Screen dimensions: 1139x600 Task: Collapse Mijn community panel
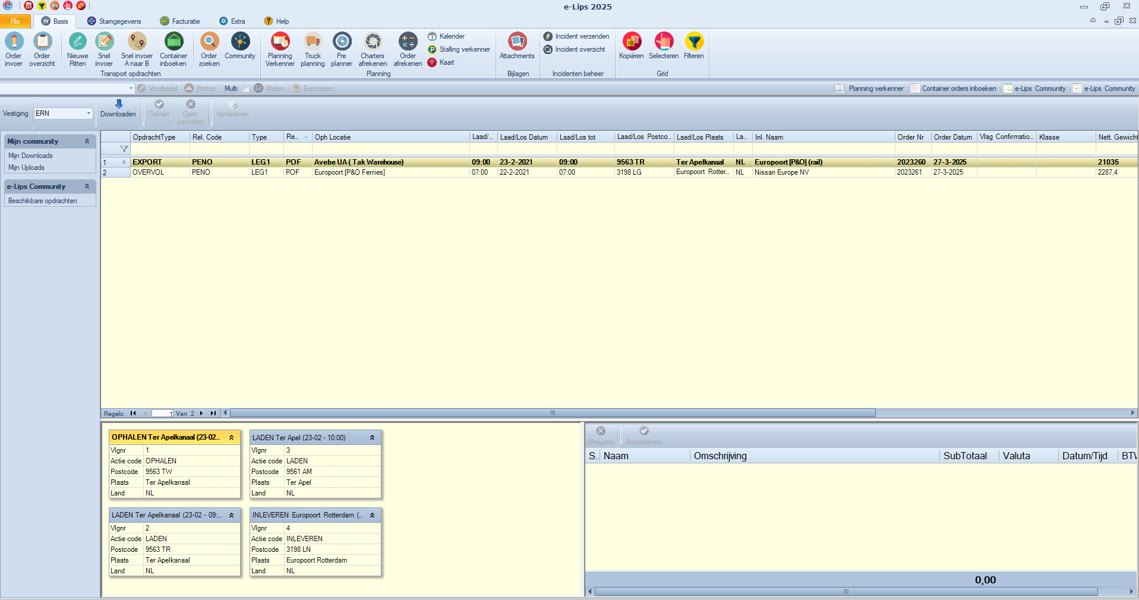[87, 141]
